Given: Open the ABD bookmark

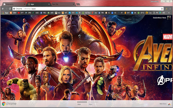Looking at the screenshot, I should point(51,13).
